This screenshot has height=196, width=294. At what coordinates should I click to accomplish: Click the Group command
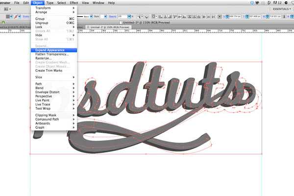click(40, 18)
